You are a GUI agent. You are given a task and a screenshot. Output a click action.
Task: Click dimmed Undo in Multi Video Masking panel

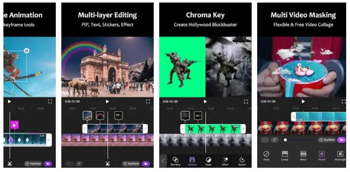[265, 140]
